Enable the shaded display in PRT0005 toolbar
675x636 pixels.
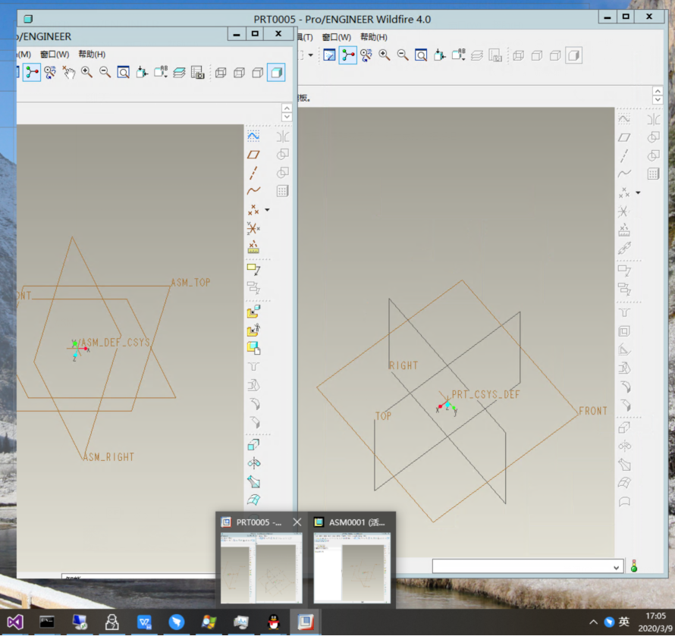coord(574,55)
